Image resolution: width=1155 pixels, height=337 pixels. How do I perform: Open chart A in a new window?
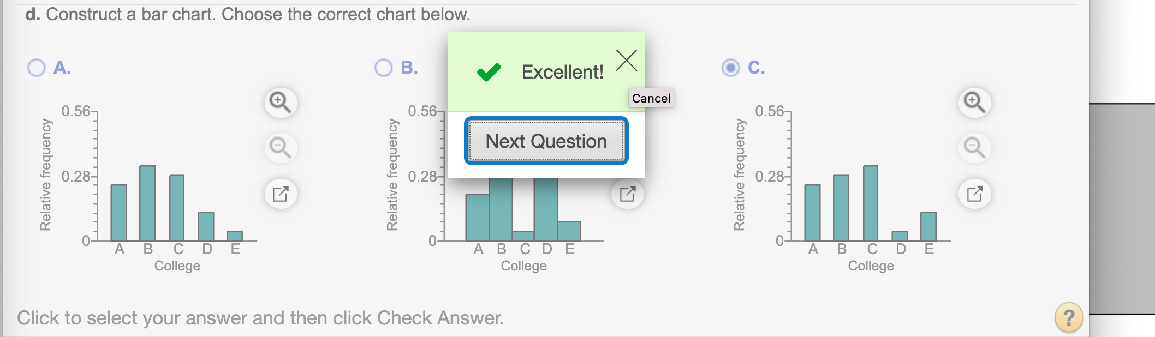point(281,194)
